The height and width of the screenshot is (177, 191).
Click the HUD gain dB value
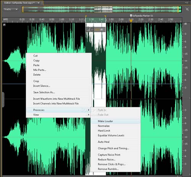click(97, 29)
